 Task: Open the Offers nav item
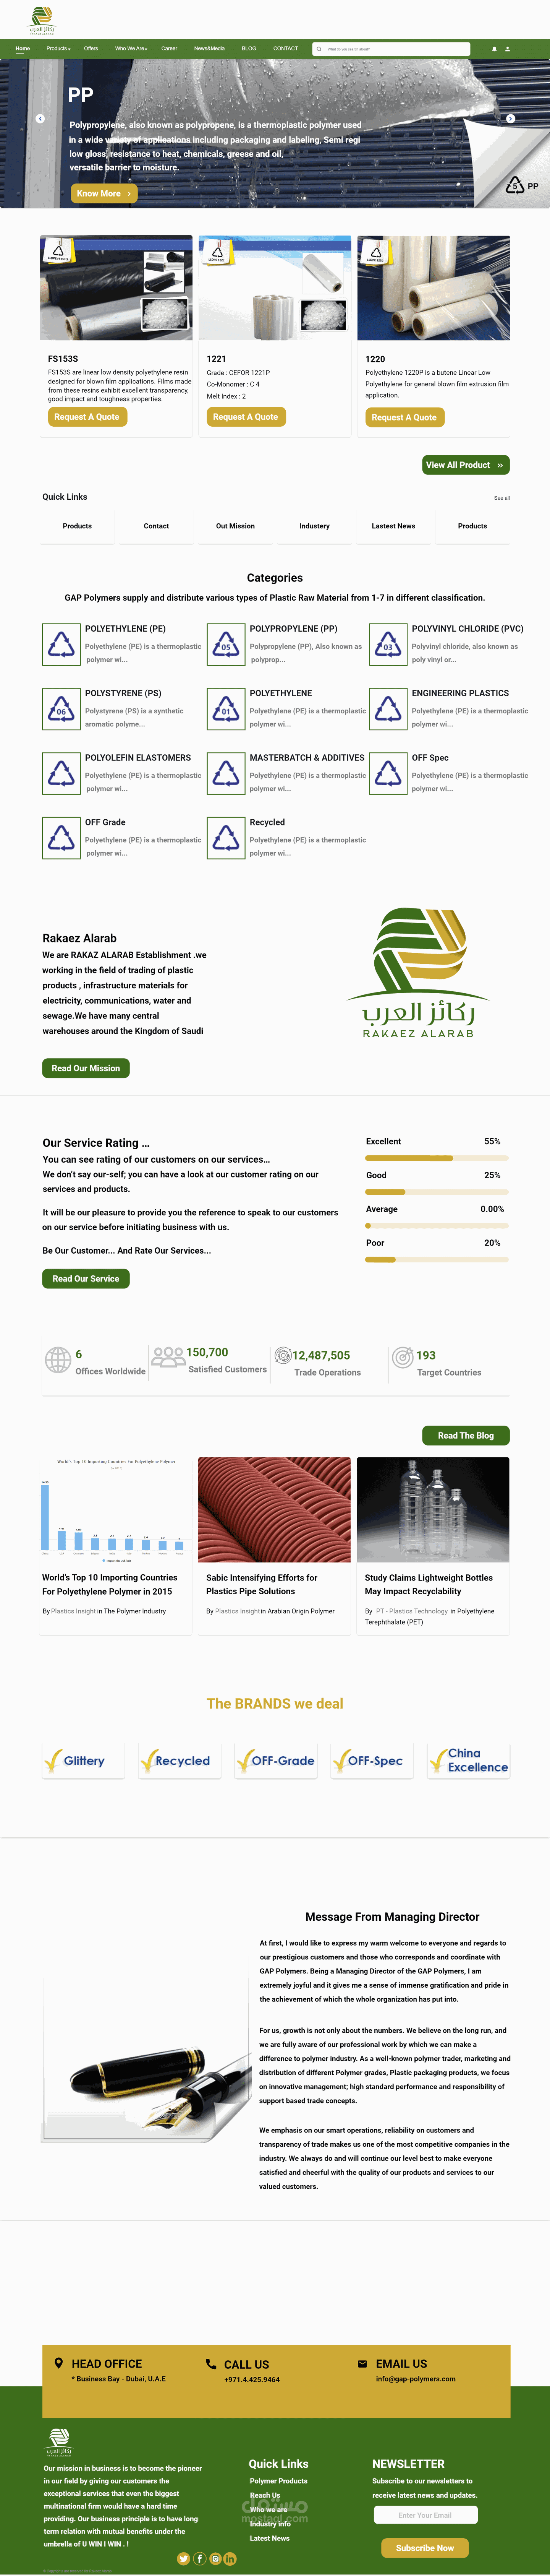pyautogui.click(x=91, y=48)
